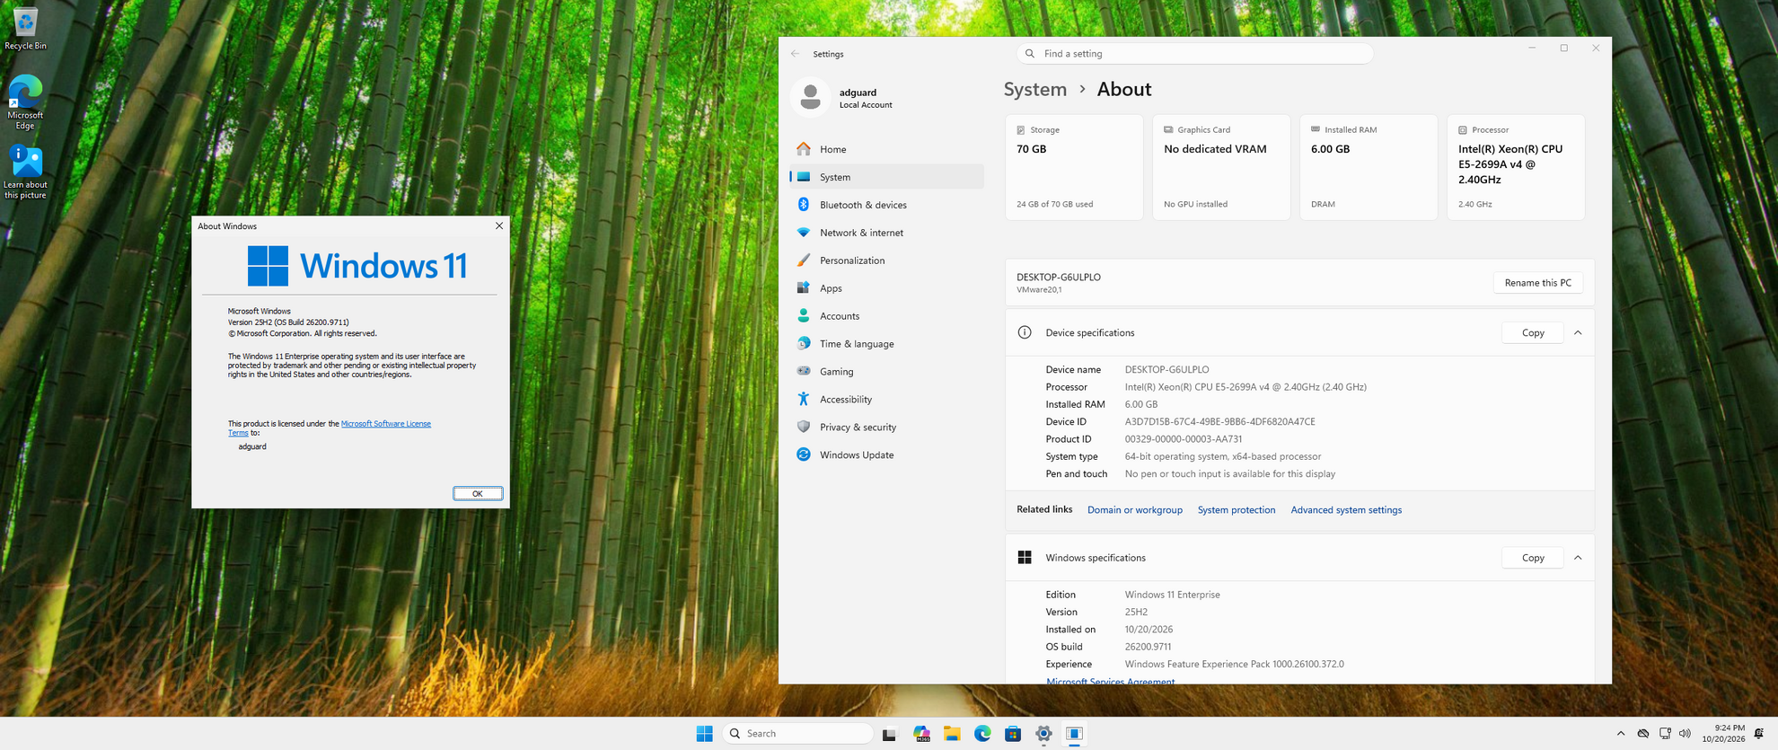Screen dimensions: 1778x750
Task: Click the Microsoft 365 Copilot taskbar icon
Action: [x=921, y=734]
